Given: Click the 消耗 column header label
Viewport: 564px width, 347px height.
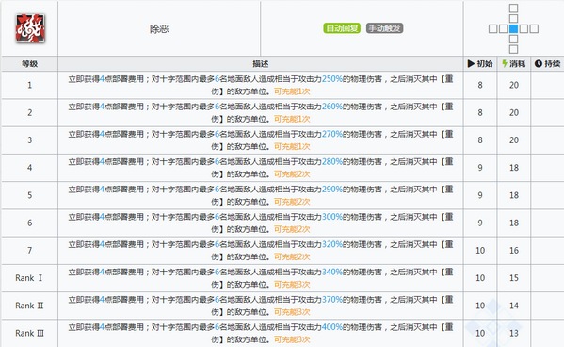Looking at the screenshot, I should (x=518, y=64).
